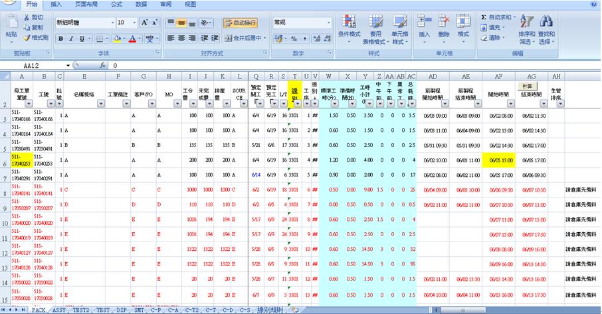Click the accounting number format icon

pyautogui.click(x=278, y=39)
